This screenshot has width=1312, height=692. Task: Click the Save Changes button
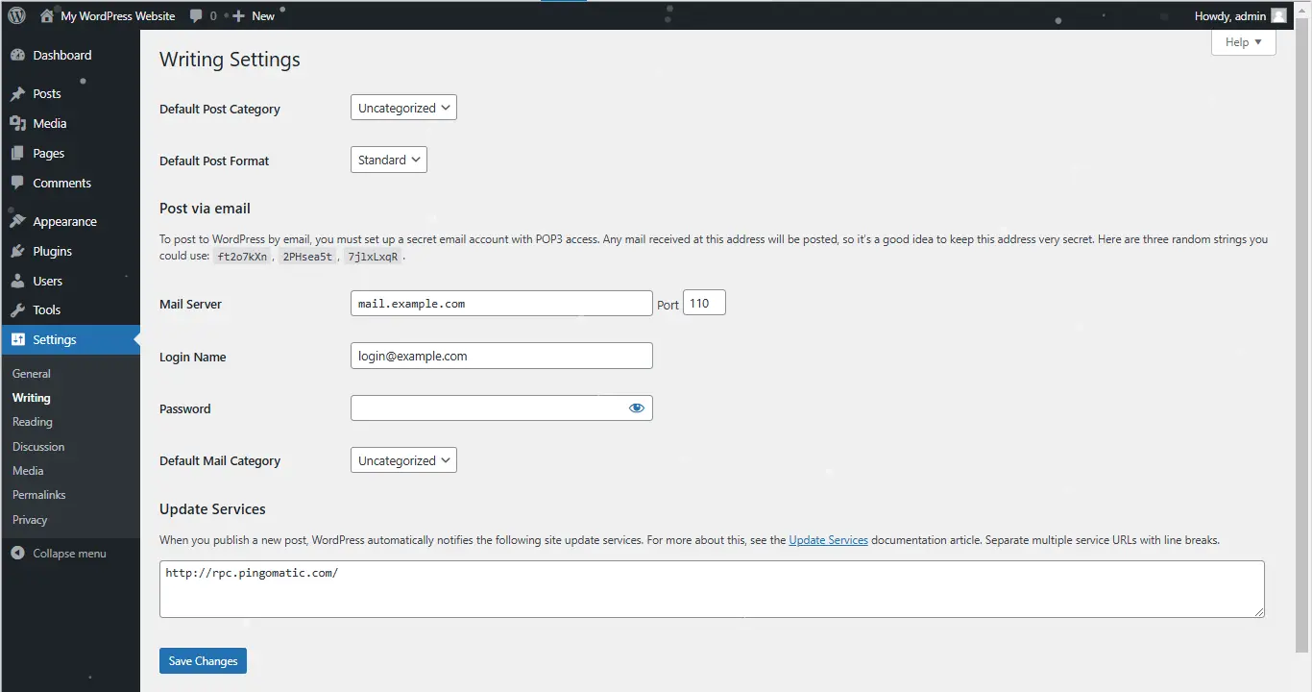204,660
